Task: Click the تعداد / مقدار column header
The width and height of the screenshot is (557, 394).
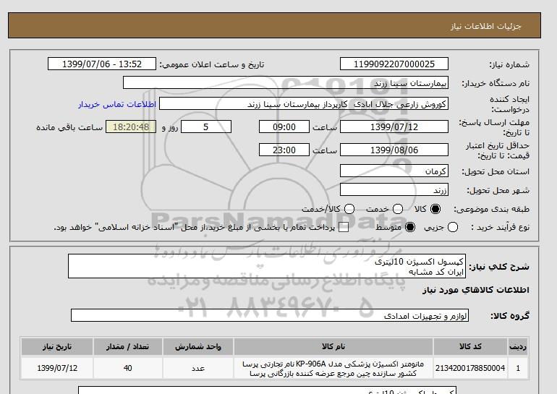Action: point(128,347)
